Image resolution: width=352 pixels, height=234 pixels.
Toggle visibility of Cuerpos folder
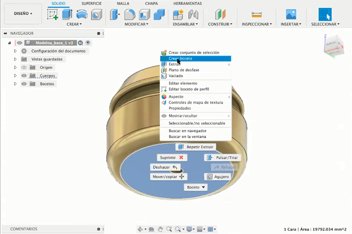(x=24, y=76)
